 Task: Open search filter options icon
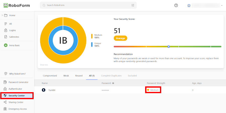[133, 5]
